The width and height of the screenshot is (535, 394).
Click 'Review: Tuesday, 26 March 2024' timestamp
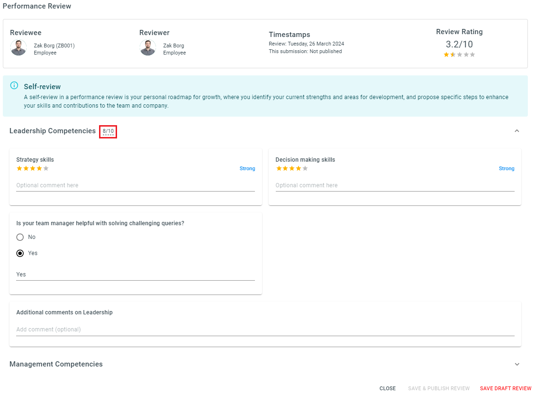(x=307, y=44)
